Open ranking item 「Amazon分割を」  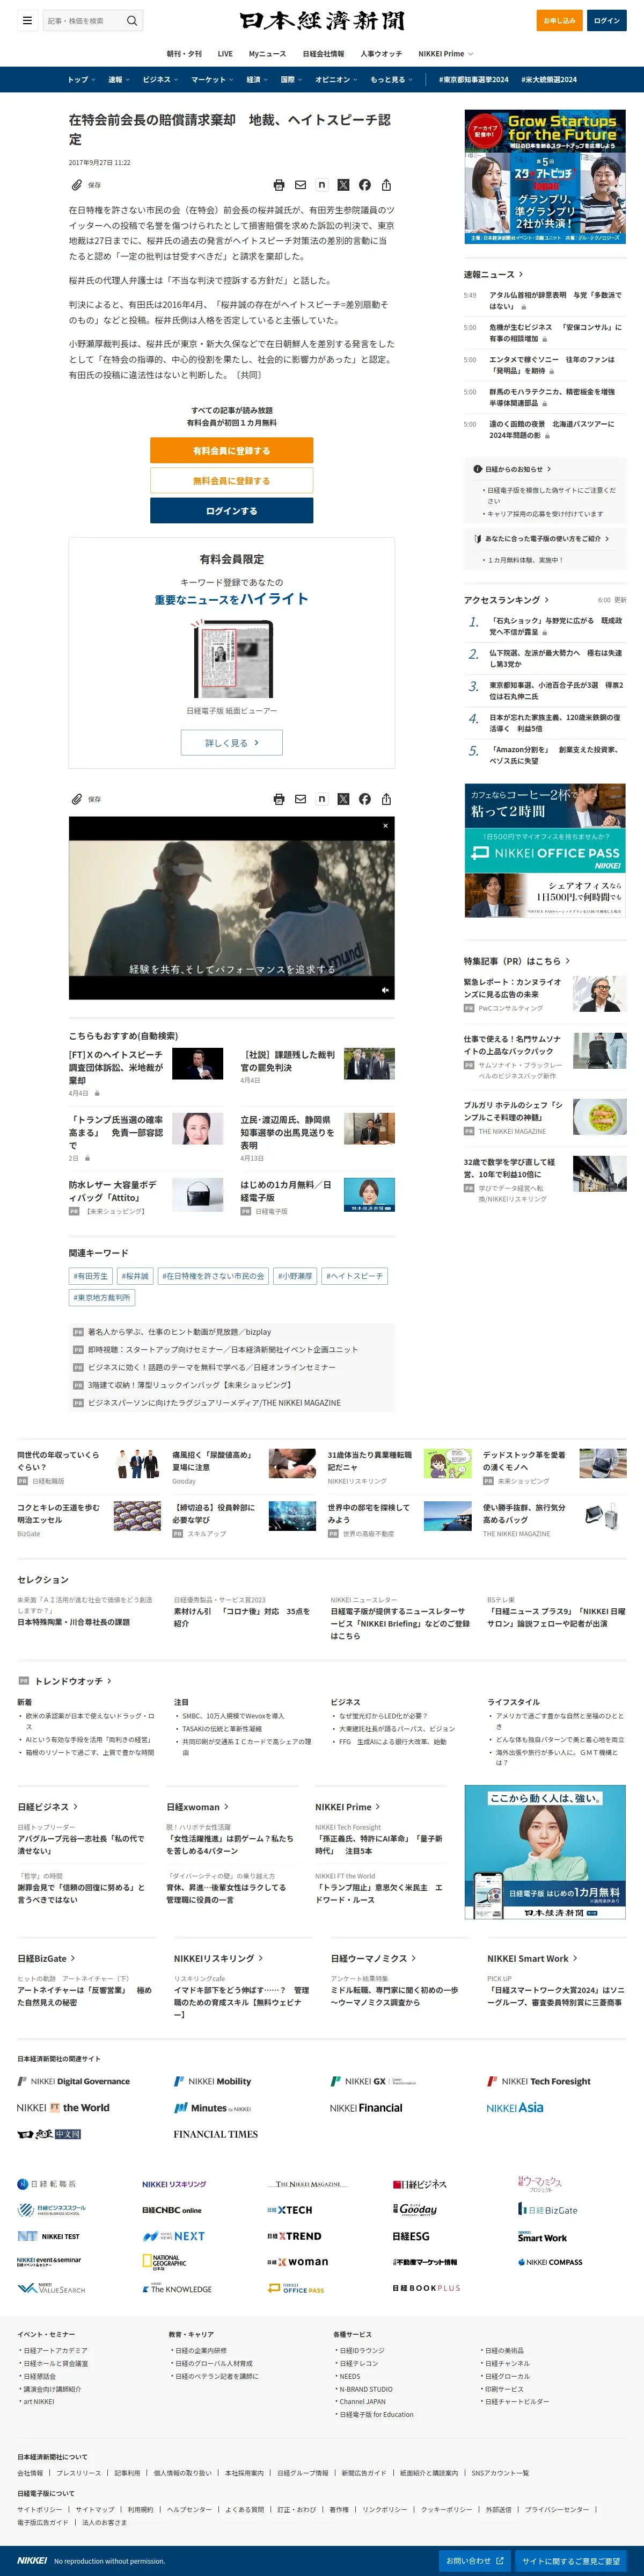554,756
